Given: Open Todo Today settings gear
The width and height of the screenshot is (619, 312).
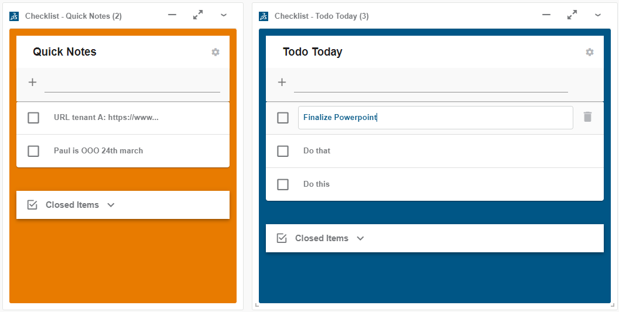Looking at the screenshot, I should [x=590, y=52].
